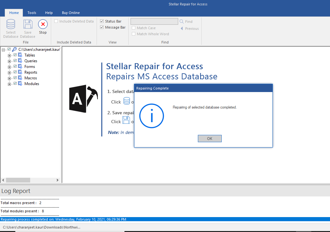The height and width of the screenshot is (232, 330).
Task: Click the Save Database floppy icon
Action: 28,24
